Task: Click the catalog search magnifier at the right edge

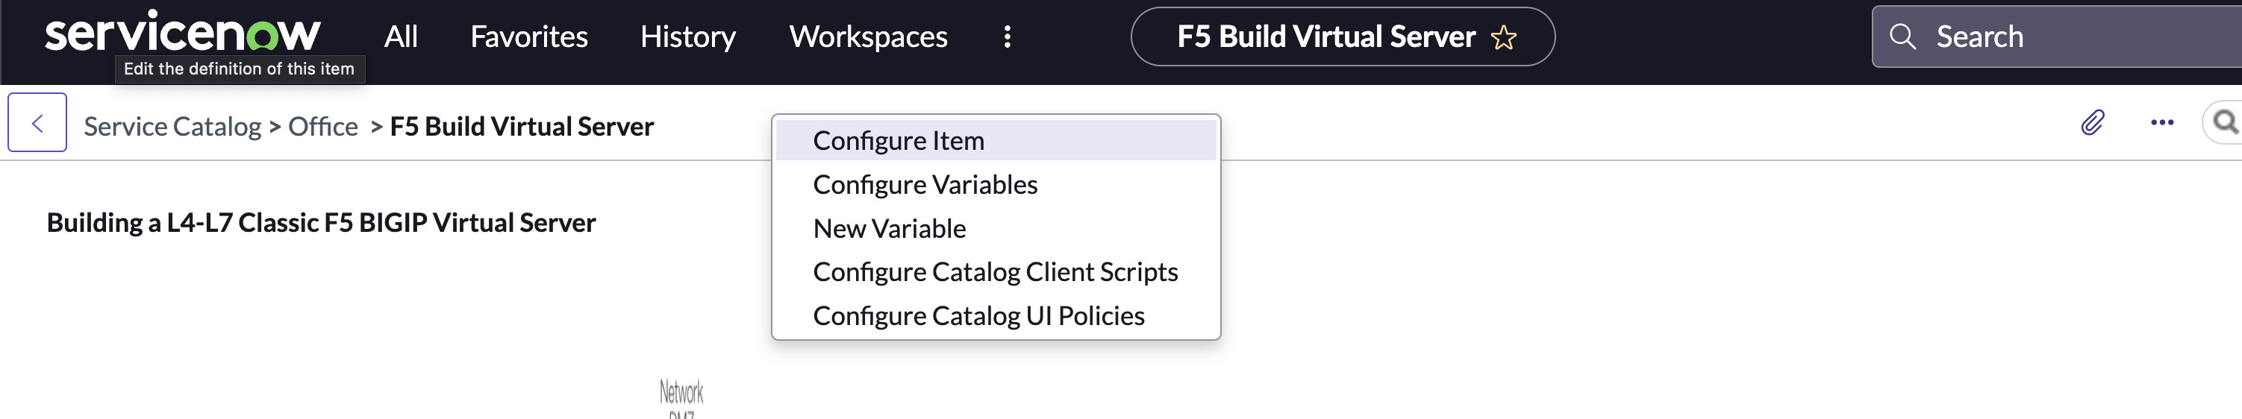Action: tap(2225, 122)
